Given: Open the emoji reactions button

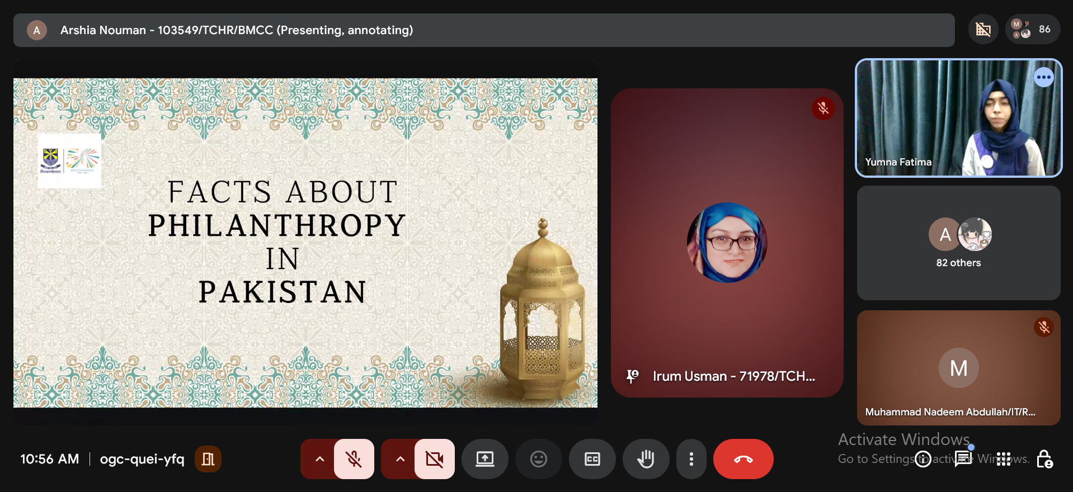Looking at the screenshot, I should click(x=538, y=459).
